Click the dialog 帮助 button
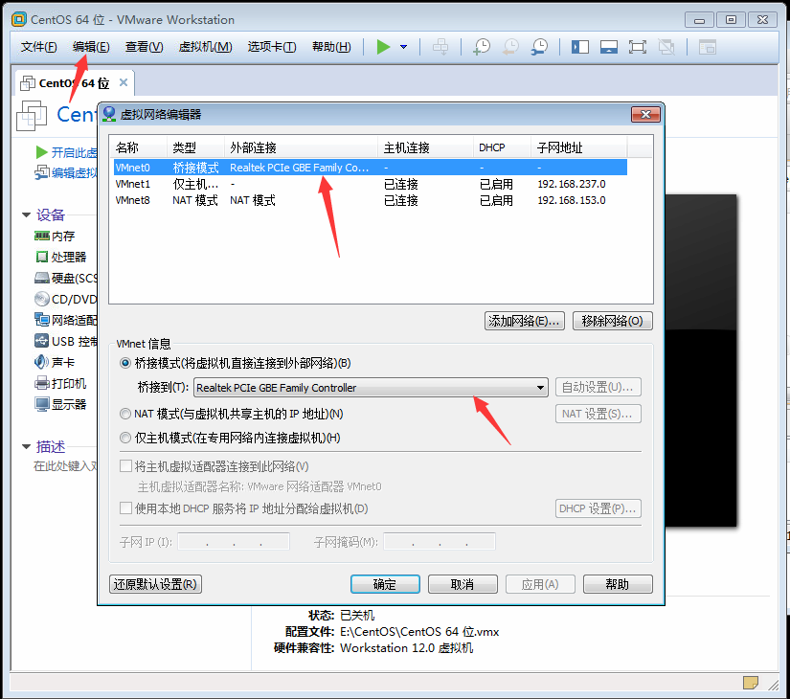Screen dimensions: 790x699 (618, 584)
